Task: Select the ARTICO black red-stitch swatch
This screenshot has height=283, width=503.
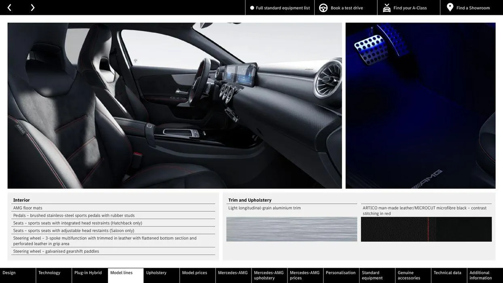Action: pyautogui.click(x=426, y=229)
